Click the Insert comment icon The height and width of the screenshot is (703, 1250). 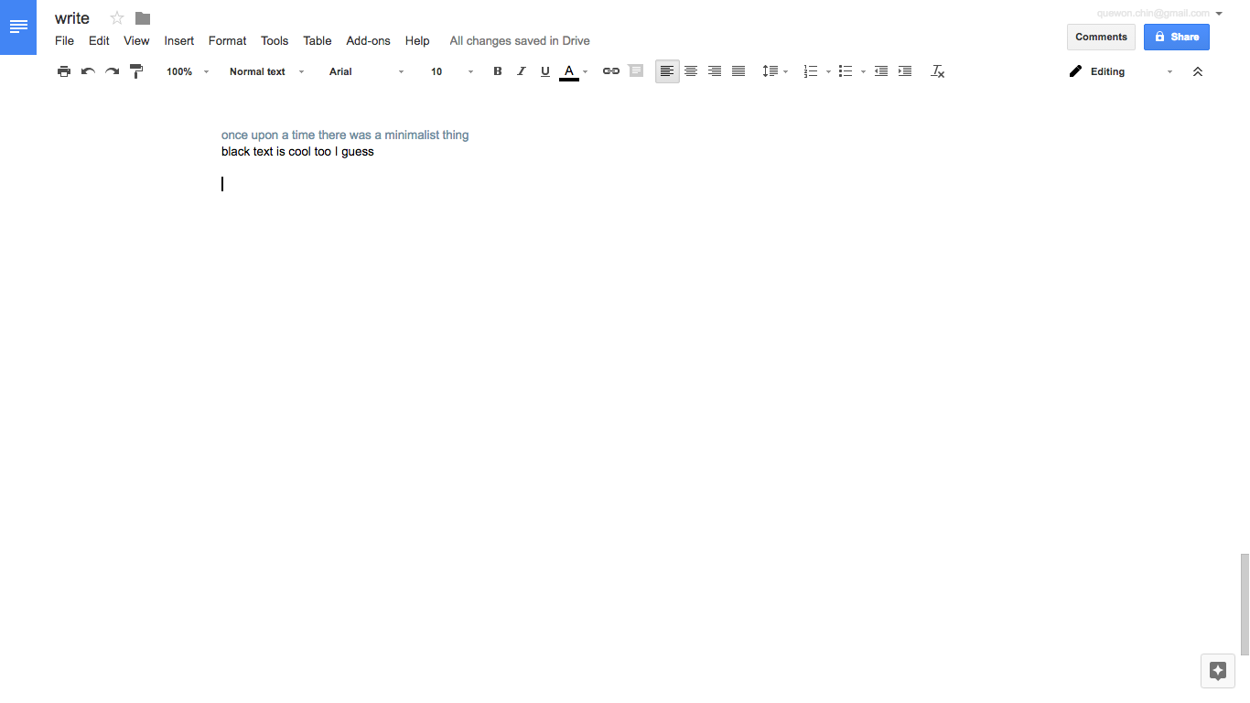(635, 71)
